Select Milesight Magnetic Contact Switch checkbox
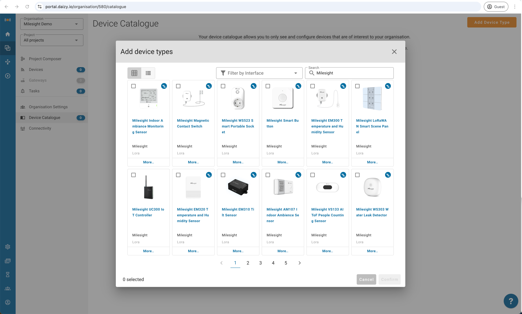The image size is (522, 314). tap(178, 86)
